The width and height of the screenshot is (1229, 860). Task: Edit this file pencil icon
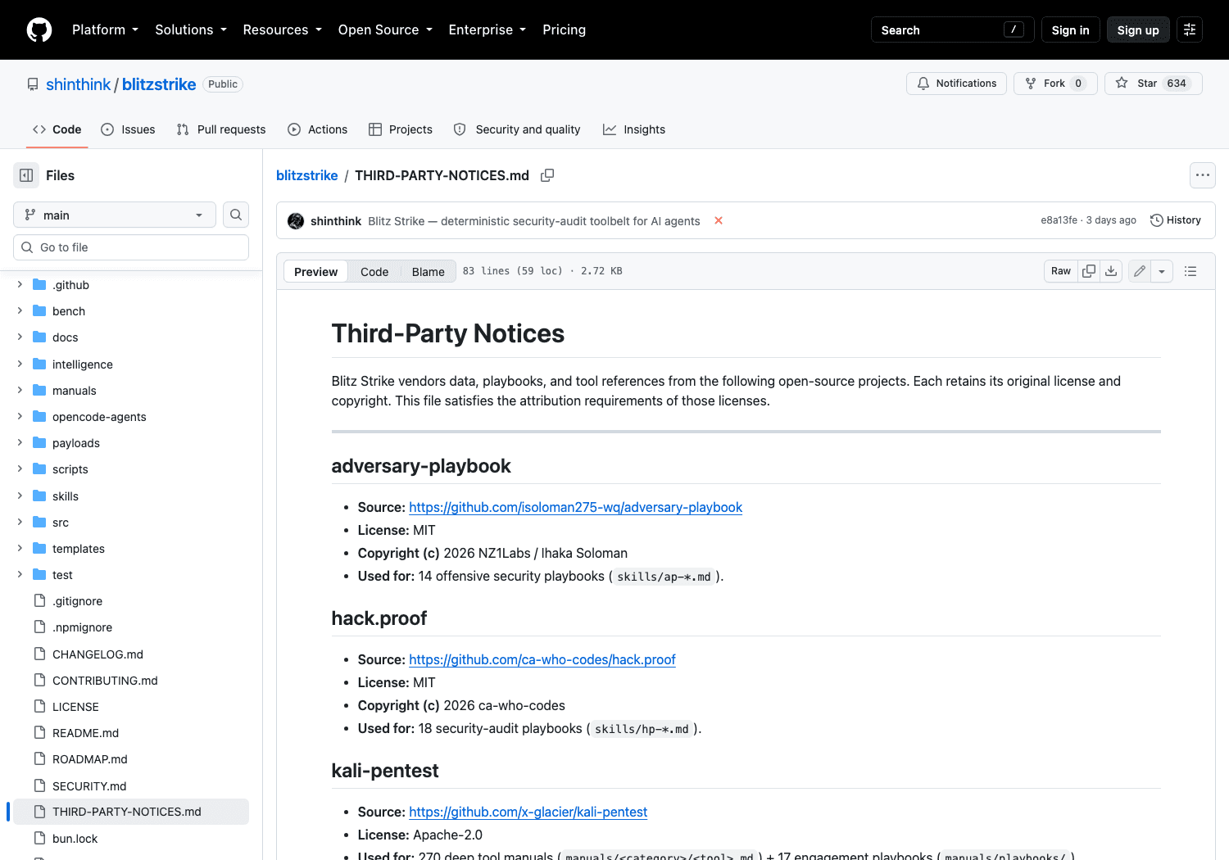tap(1140, 271)
